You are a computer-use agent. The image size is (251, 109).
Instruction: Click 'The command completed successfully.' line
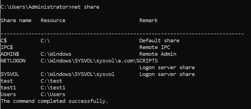pos(54,101)
